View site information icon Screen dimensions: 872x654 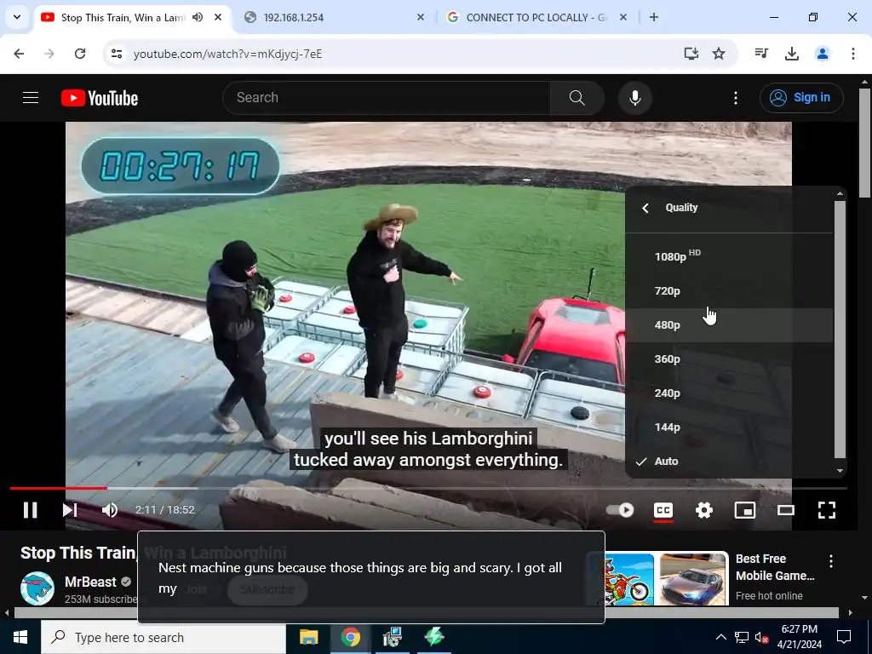coord(117,54)
